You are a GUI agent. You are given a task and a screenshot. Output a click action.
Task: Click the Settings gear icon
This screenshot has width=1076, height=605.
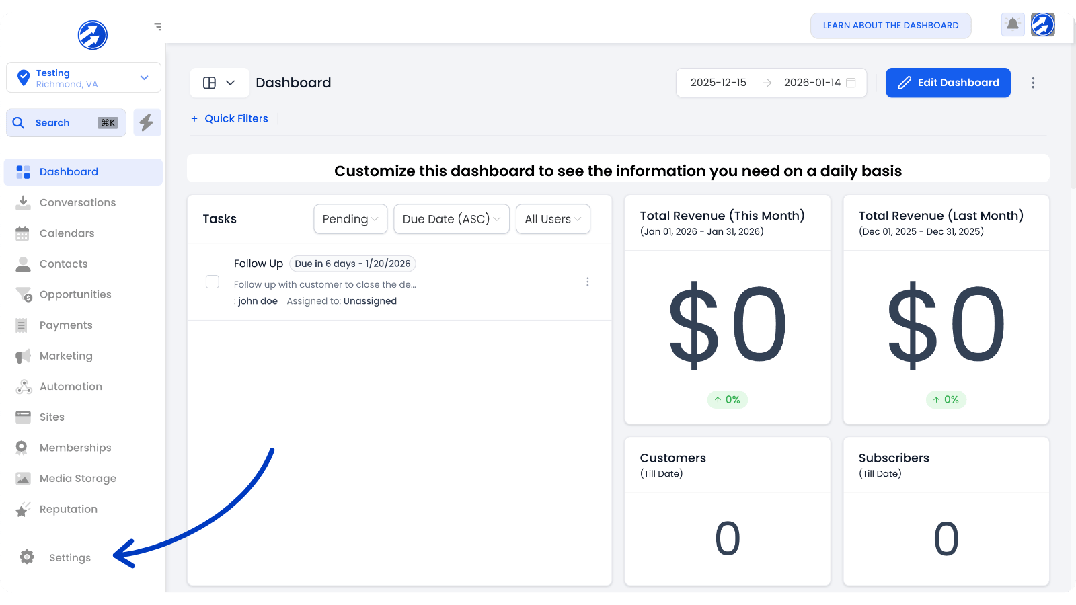click(x=27, y=557)
